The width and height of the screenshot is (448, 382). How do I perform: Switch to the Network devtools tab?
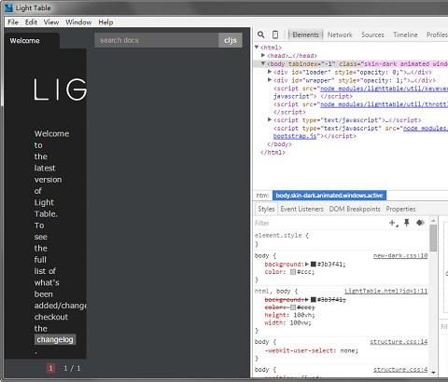[x=340, y=34]
